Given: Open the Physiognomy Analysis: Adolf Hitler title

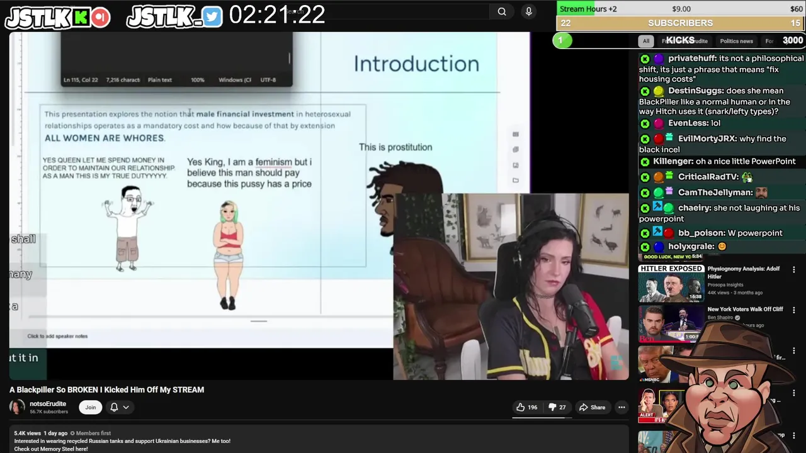Looking at the screenshot, I should [x=743, y=272].
